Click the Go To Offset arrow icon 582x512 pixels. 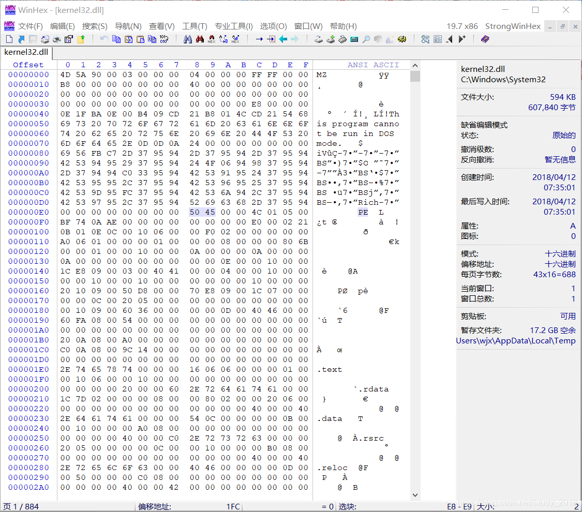[259, 39]
